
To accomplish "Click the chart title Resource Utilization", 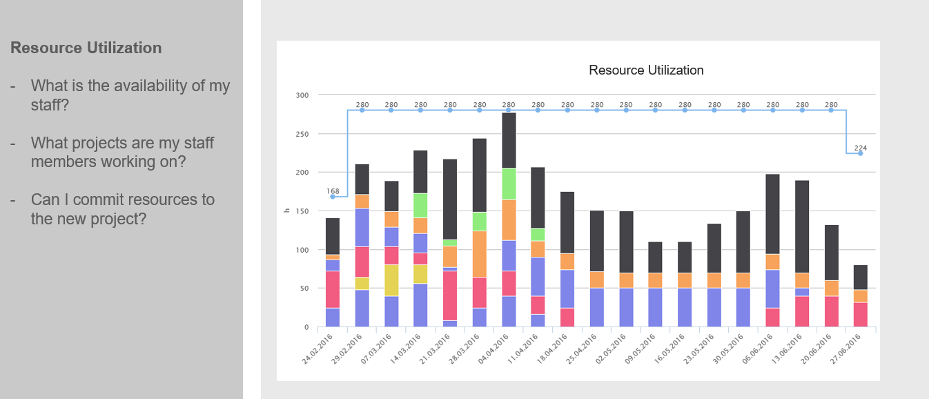I will pos(645,70).
